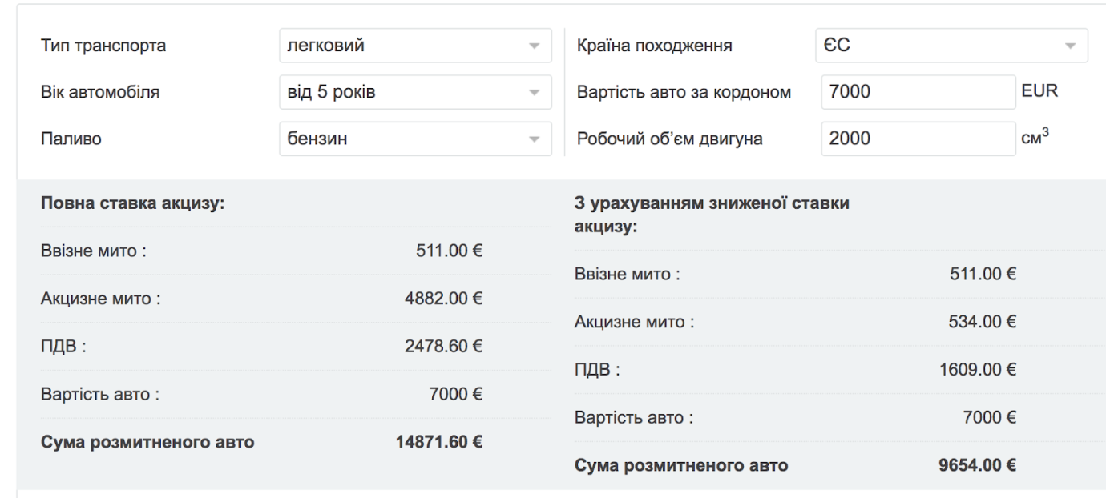Open the Тип транспорта dropdown showing легковий
This screenshot has width=1106, height=498.
415,45
